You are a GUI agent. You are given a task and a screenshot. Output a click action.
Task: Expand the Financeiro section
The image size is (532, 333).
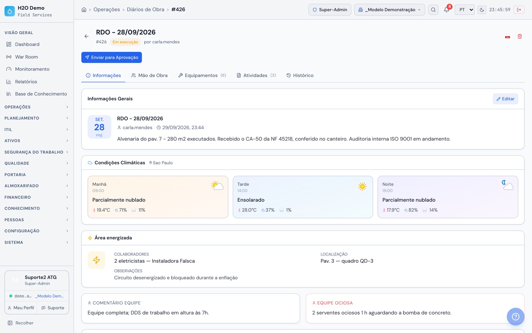point(37,197)
